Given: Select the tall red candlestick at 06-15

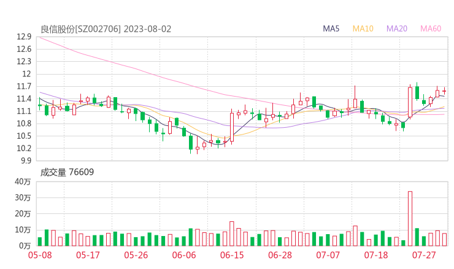Looking at the screenshot, I should [232, 127].
